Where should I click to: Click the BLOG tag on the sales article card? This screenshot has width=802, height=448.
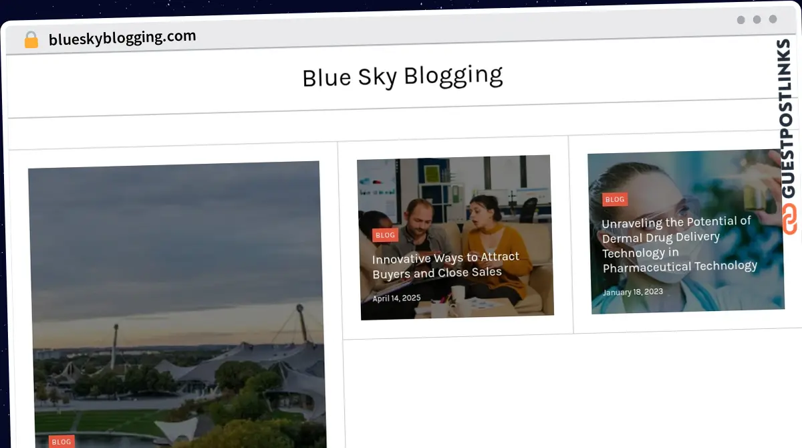(385, 235)
